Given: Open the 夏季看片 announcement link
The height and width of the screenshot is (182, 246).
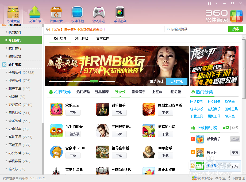Looking at the screenshot, I should pyautogui.click(x=85, y=29).
